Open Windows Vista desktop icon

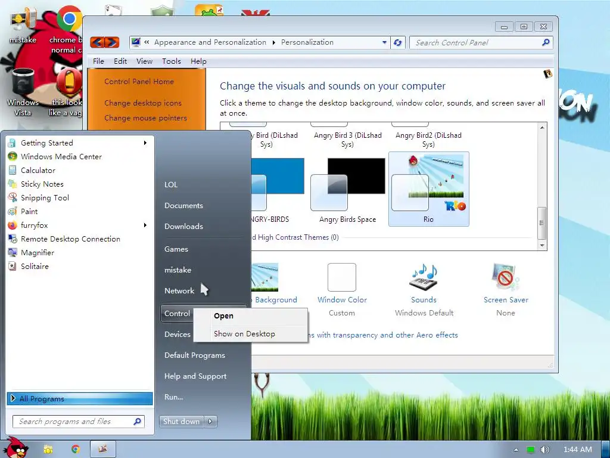tap(23, 92)
